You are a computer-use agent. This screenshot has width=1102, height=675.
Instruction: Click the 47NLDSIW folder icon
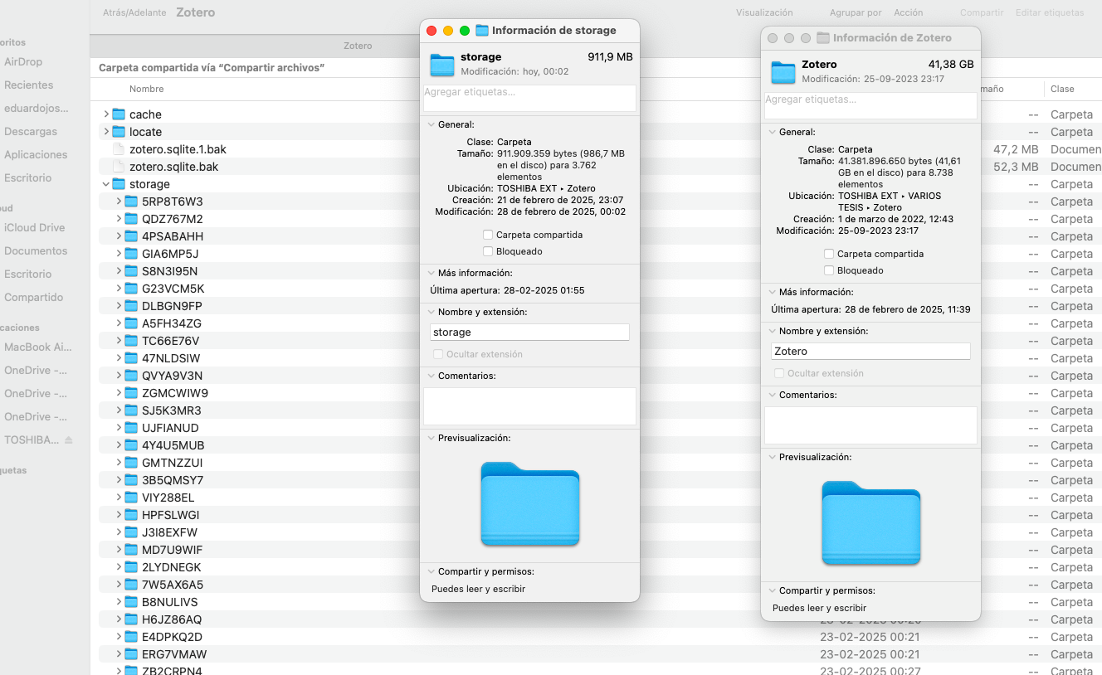[131, 358]
